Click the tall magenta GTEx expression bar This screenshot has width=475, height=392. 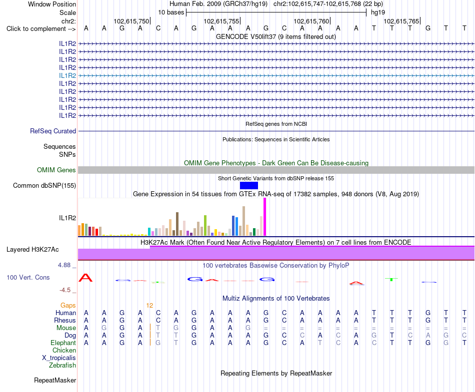point(265,217)
